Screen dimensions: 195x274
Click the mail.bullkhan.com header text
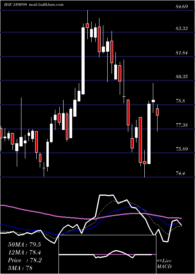46,5
